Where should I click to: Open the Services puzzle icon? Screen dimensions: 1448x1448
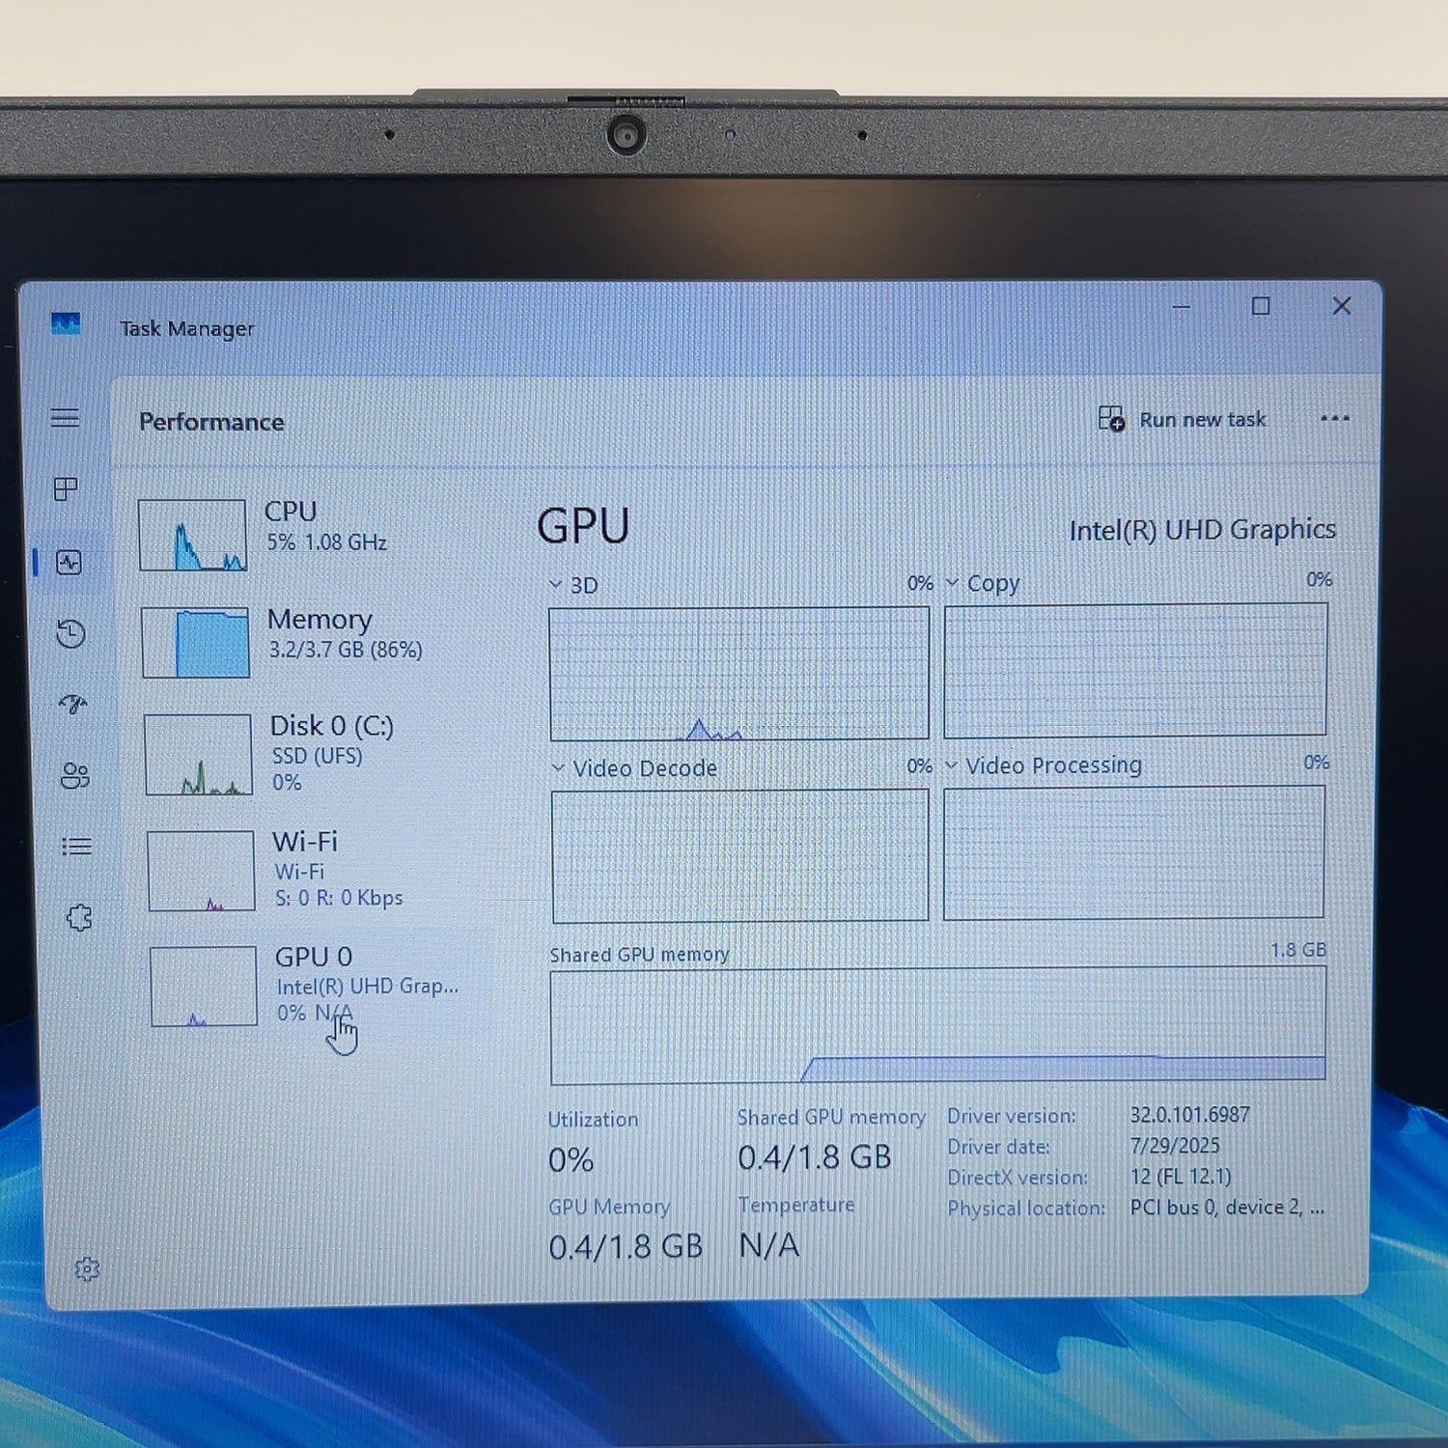pos(79,917)
